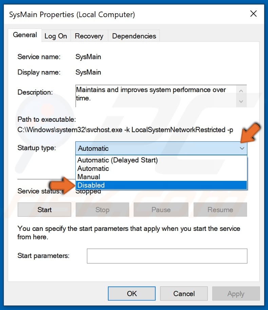Close the SysMain Properties window
This screenshot has width=268, height=310.
(253, 14)
